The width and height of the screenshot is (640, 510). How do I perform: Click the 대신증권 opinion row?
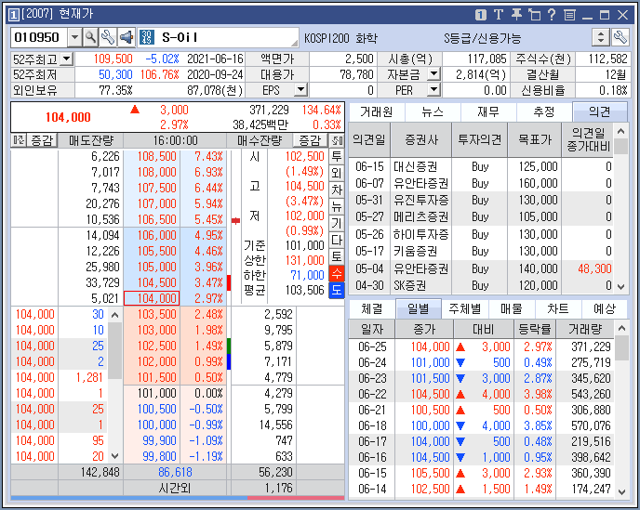pos(482,166)
